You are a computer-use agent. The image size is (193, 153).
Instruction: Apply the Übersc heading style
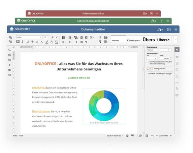[164, 39]
